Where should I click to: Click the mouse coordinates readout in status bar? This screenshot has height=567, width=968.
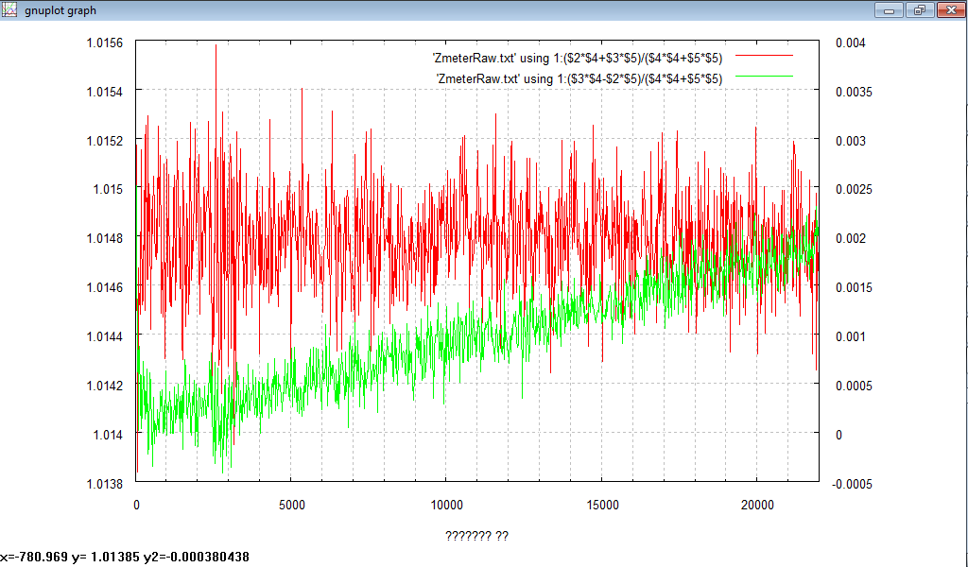(x=125, y=558)
